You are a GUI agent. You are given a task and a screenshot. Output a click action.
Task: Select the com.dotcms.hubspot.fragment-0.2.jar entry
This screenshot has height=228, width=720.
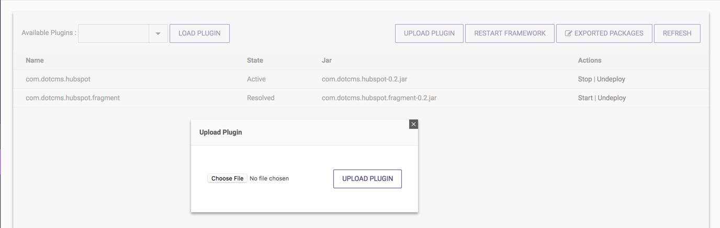379,98
